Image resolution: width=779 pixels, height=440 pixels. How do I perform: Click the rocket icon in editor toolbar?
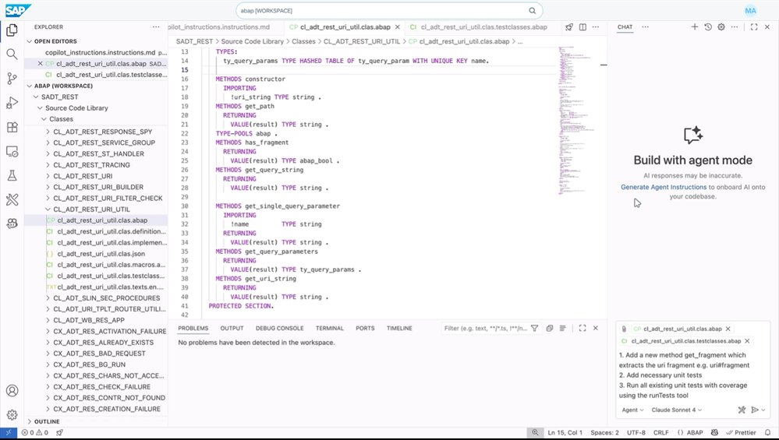coord(569,27)
